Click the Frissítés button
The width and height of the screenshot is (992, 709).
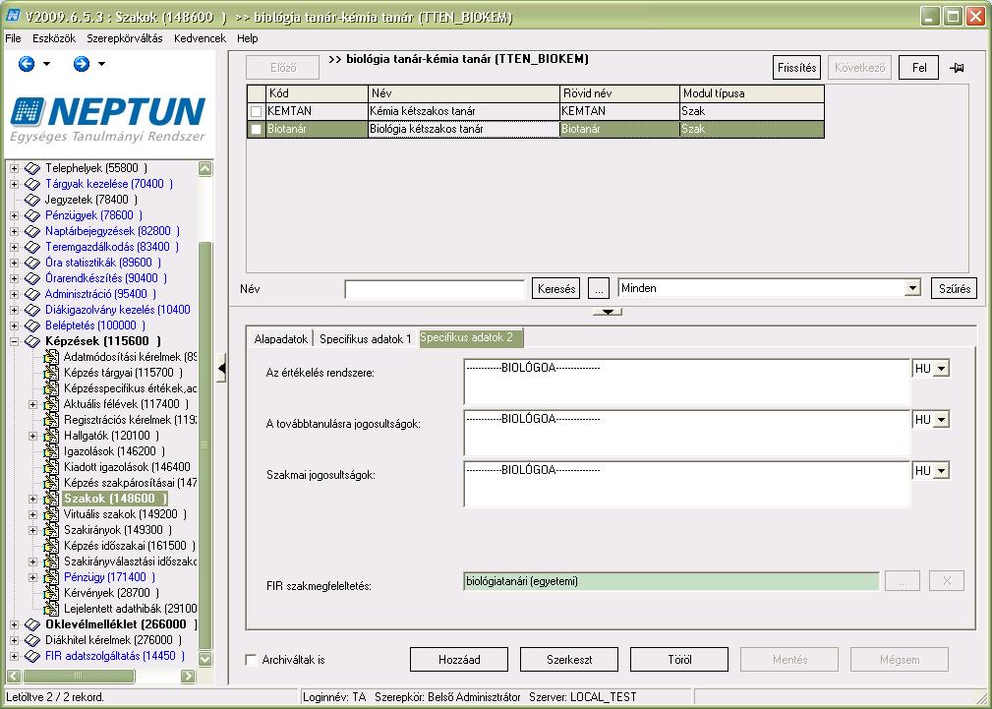point(796,68)
